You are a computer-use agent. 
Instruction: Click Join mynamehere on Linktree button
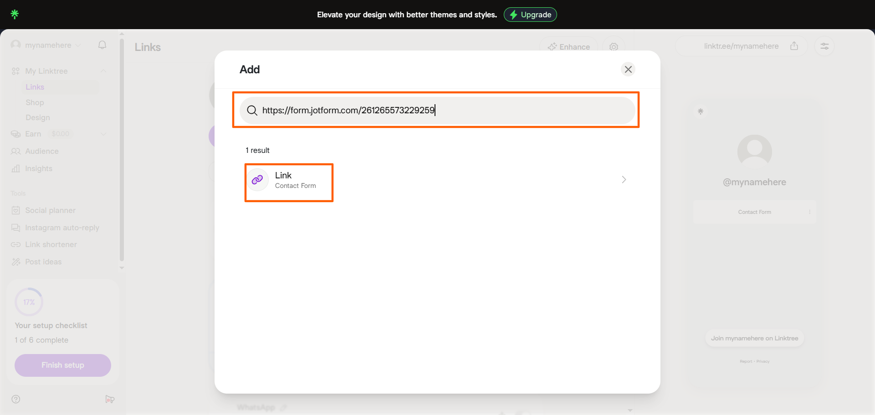point(755,338)
